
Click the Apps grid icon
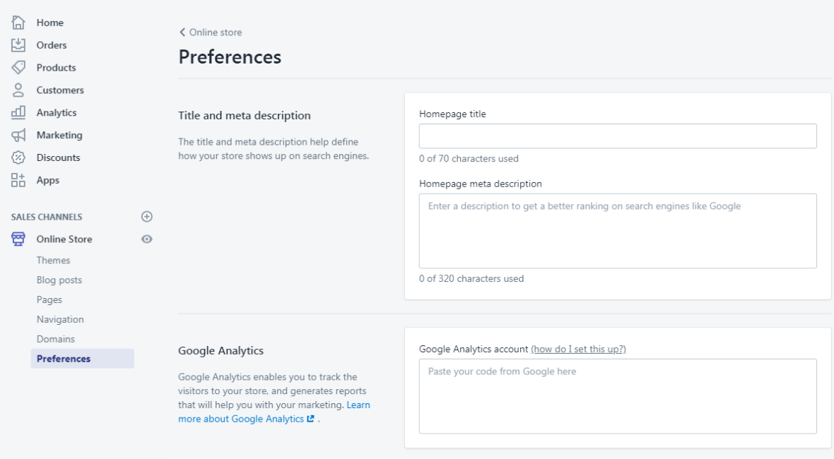click(18, 180)
